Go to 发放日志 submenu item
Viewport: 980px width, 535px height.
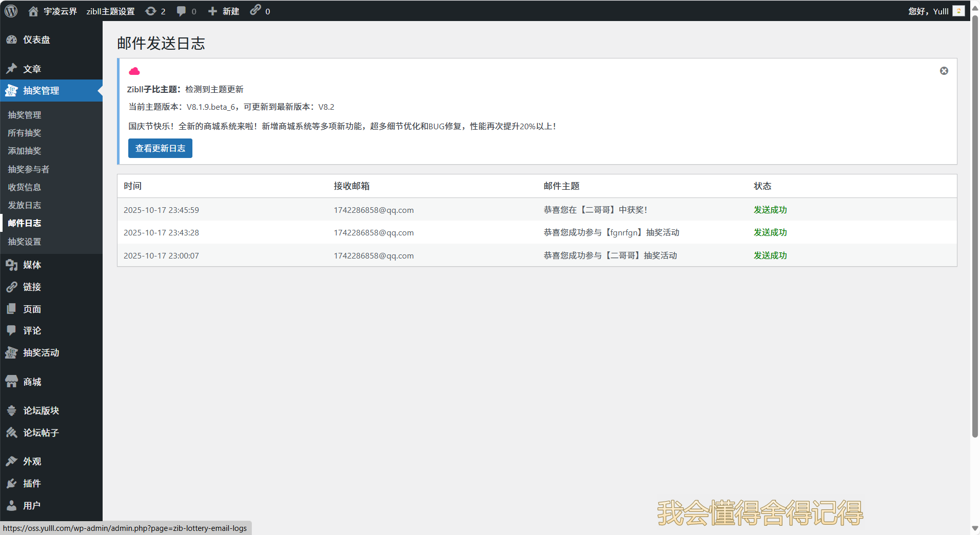click(x=24, y=205)
